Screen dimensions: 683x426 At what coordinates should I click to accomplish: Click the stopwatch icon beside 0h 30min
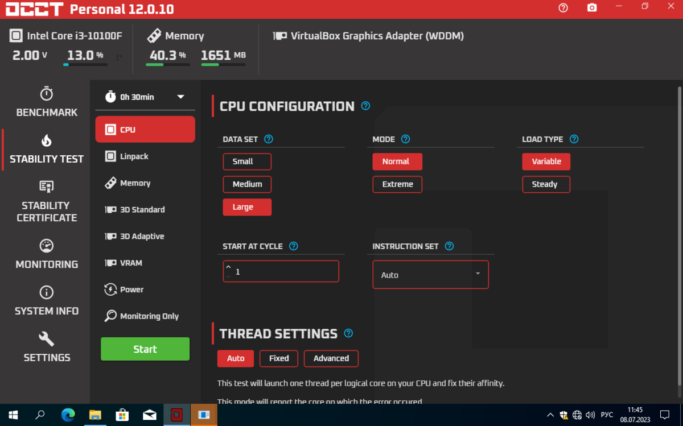(110, 97)
